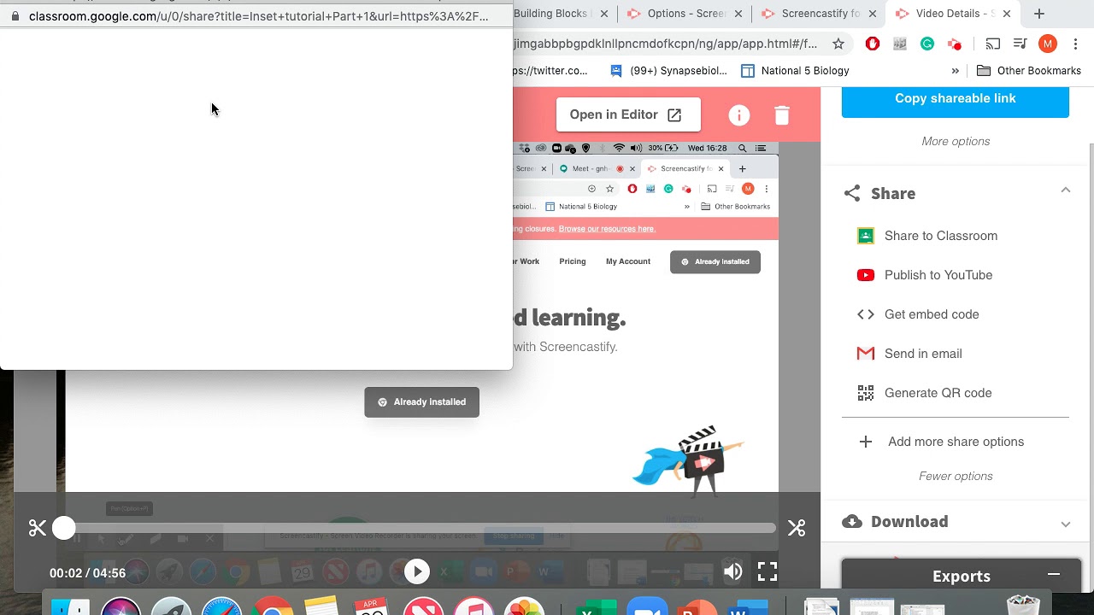This screenshot has width=1094, height=615.
Task: Click the red stop-hand extension icon
Action: (x=873, y=44)
